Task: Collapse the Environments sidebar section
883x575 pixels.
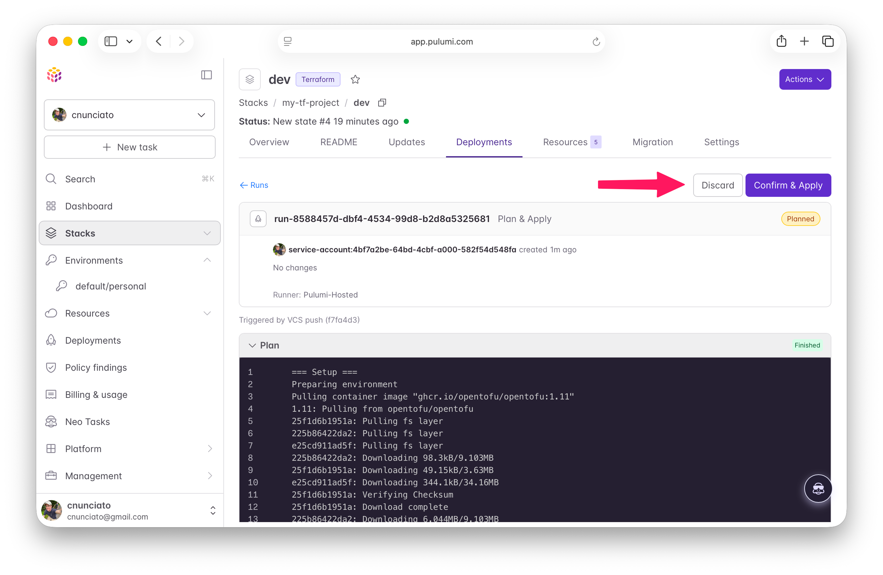Action: 207,260
